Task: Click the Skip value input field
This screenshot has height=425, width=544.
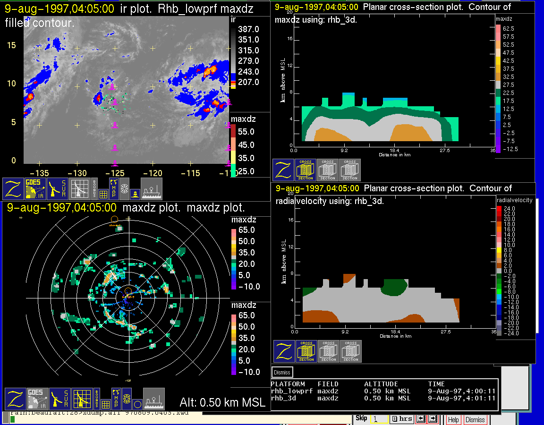Action: (379, 419)
